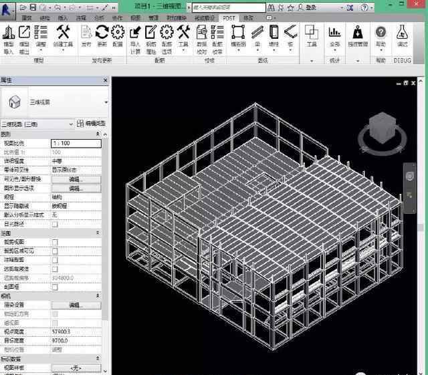Click the navigation wheel icon on right bar
The width and height of the screenshot is (428, 375).
click(409, 176)
